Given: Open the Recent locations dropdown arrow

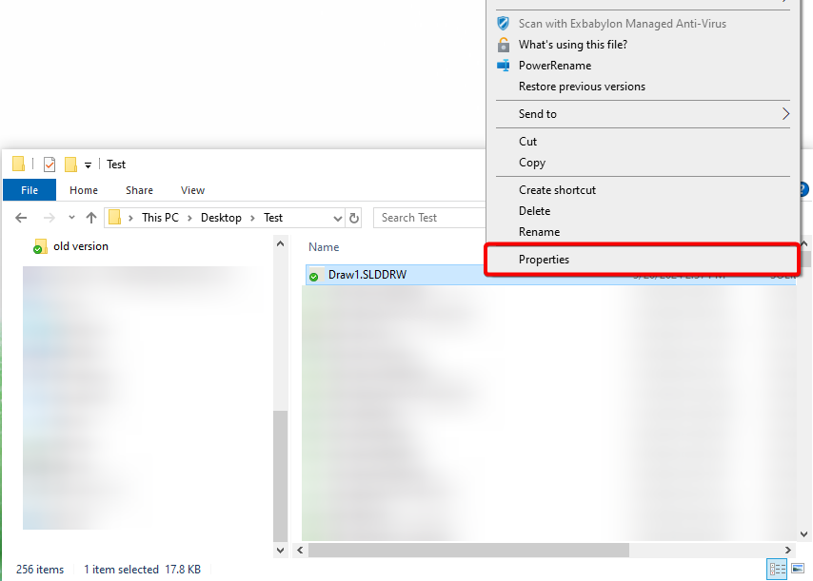Looking at the screenshot, I should [x=71, y=218].
